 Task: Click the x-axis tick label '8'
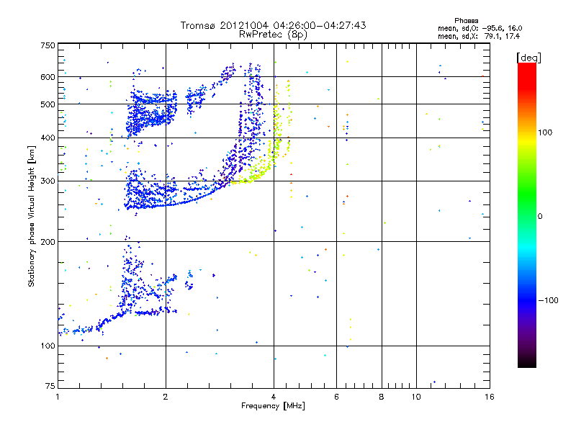pyautogui.click(x=382, y=397)
